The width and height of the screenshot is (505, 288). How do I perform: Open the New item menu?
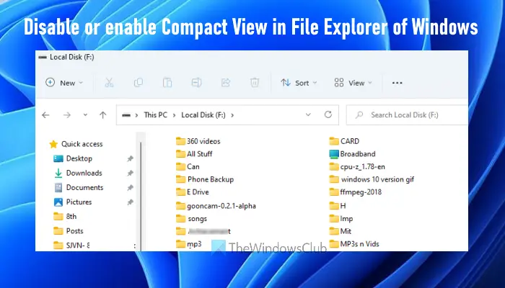click(x=64, y=83)
